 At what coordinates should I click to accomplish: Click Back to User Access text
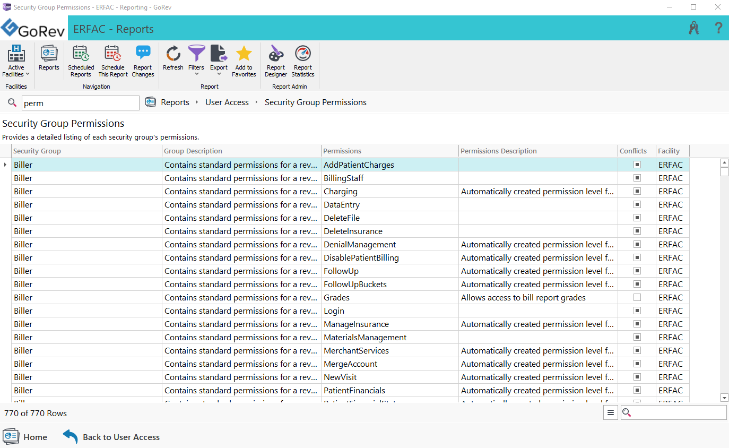tap(121, 437)
